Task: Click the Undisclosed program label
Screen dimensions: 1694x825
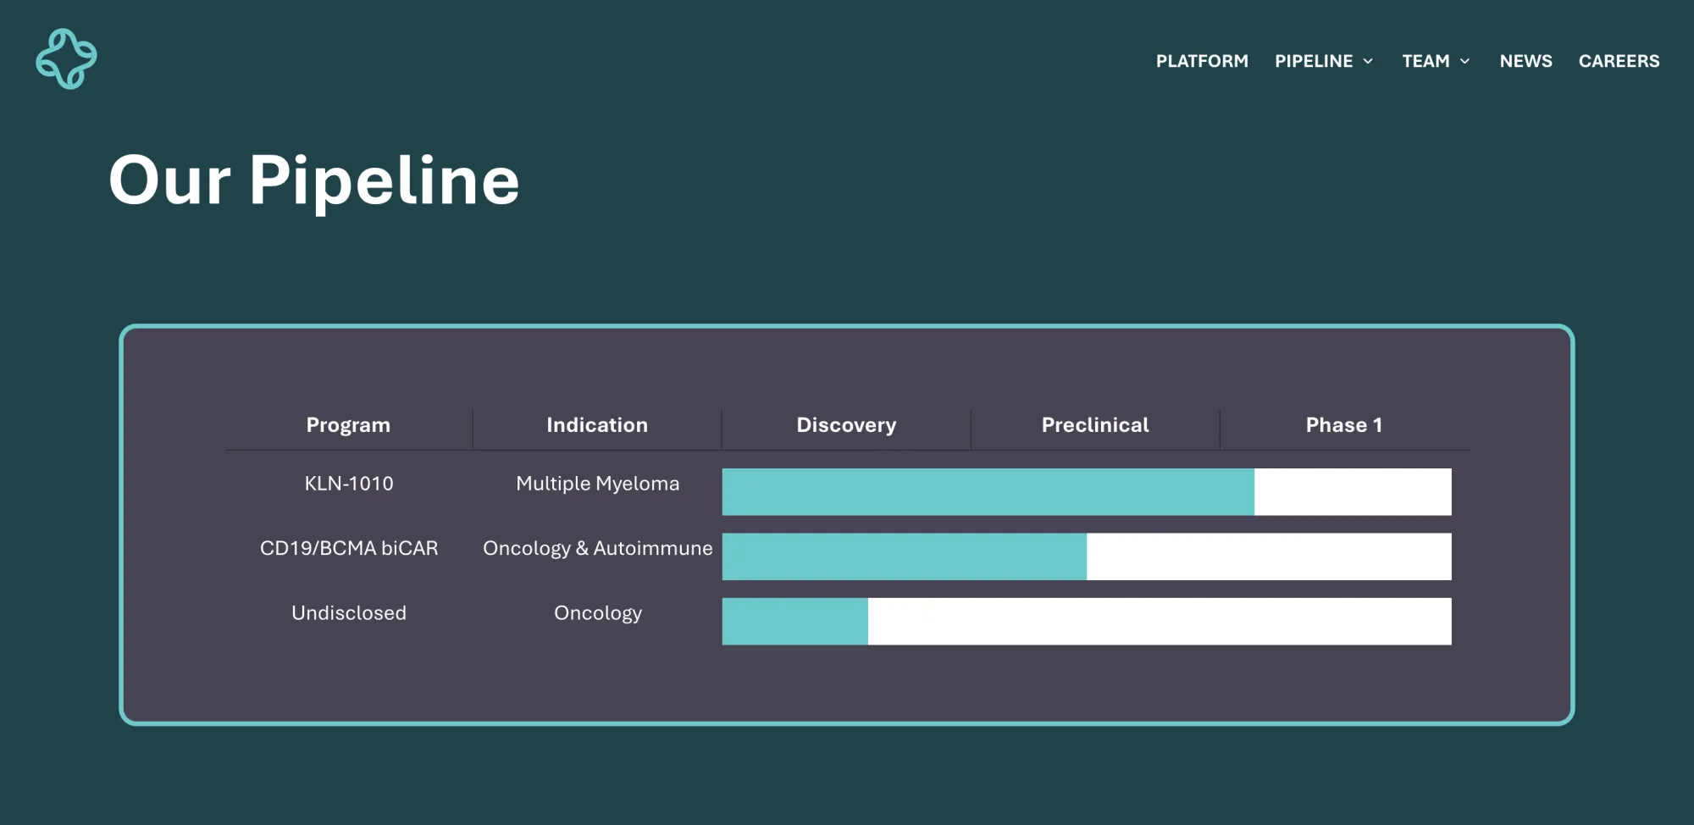Action: 349,612
